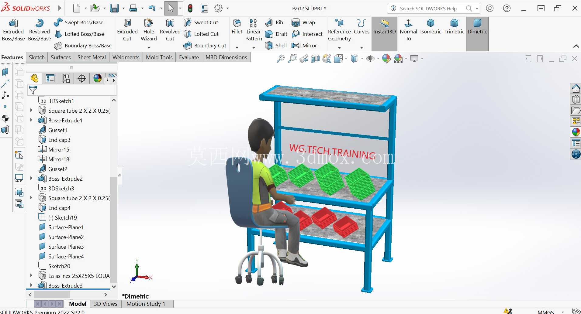Viewport: 581px width, 314px height.
Task: Open Reference Geometry tools
Action: tap(339, 30)
